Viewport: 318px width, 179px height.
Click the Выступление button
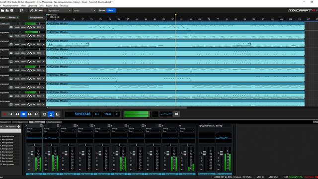[36, 18]
